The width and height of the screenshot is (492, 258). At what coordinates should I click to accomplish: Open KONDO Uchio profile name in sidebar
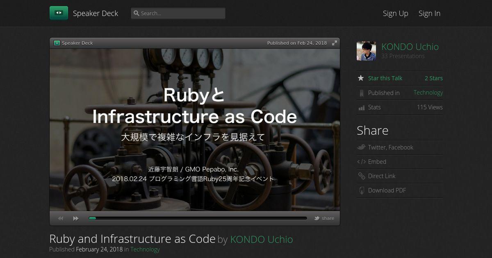coord(410,47)
